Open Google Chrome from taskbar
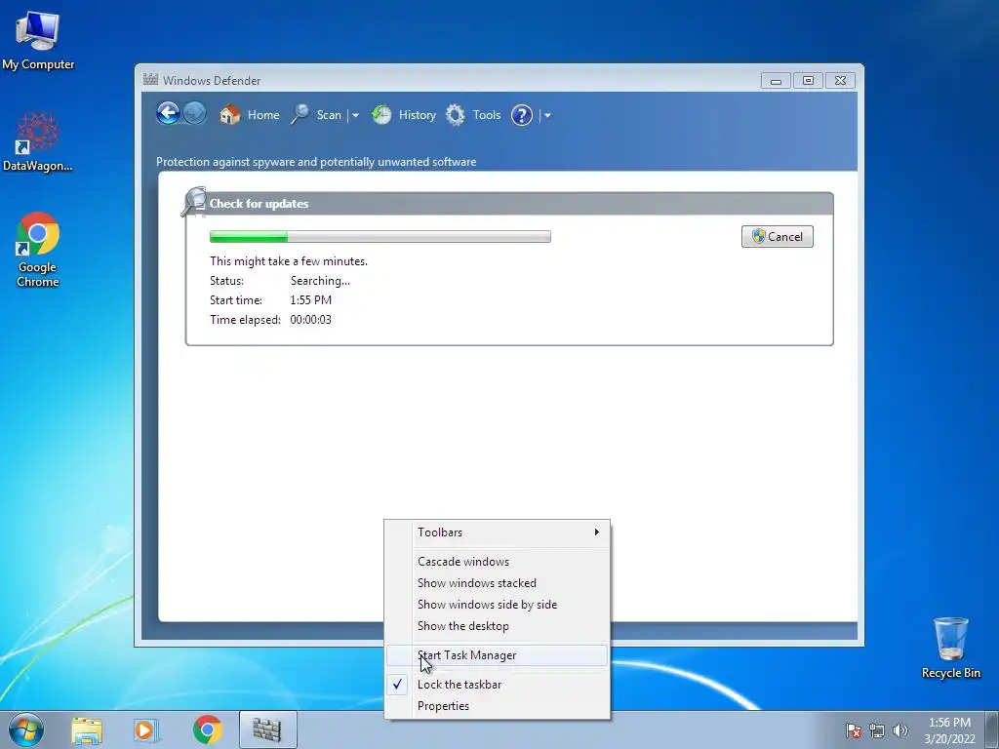Image resolution: width=999 pixels, height=749 pixels. 208,729
